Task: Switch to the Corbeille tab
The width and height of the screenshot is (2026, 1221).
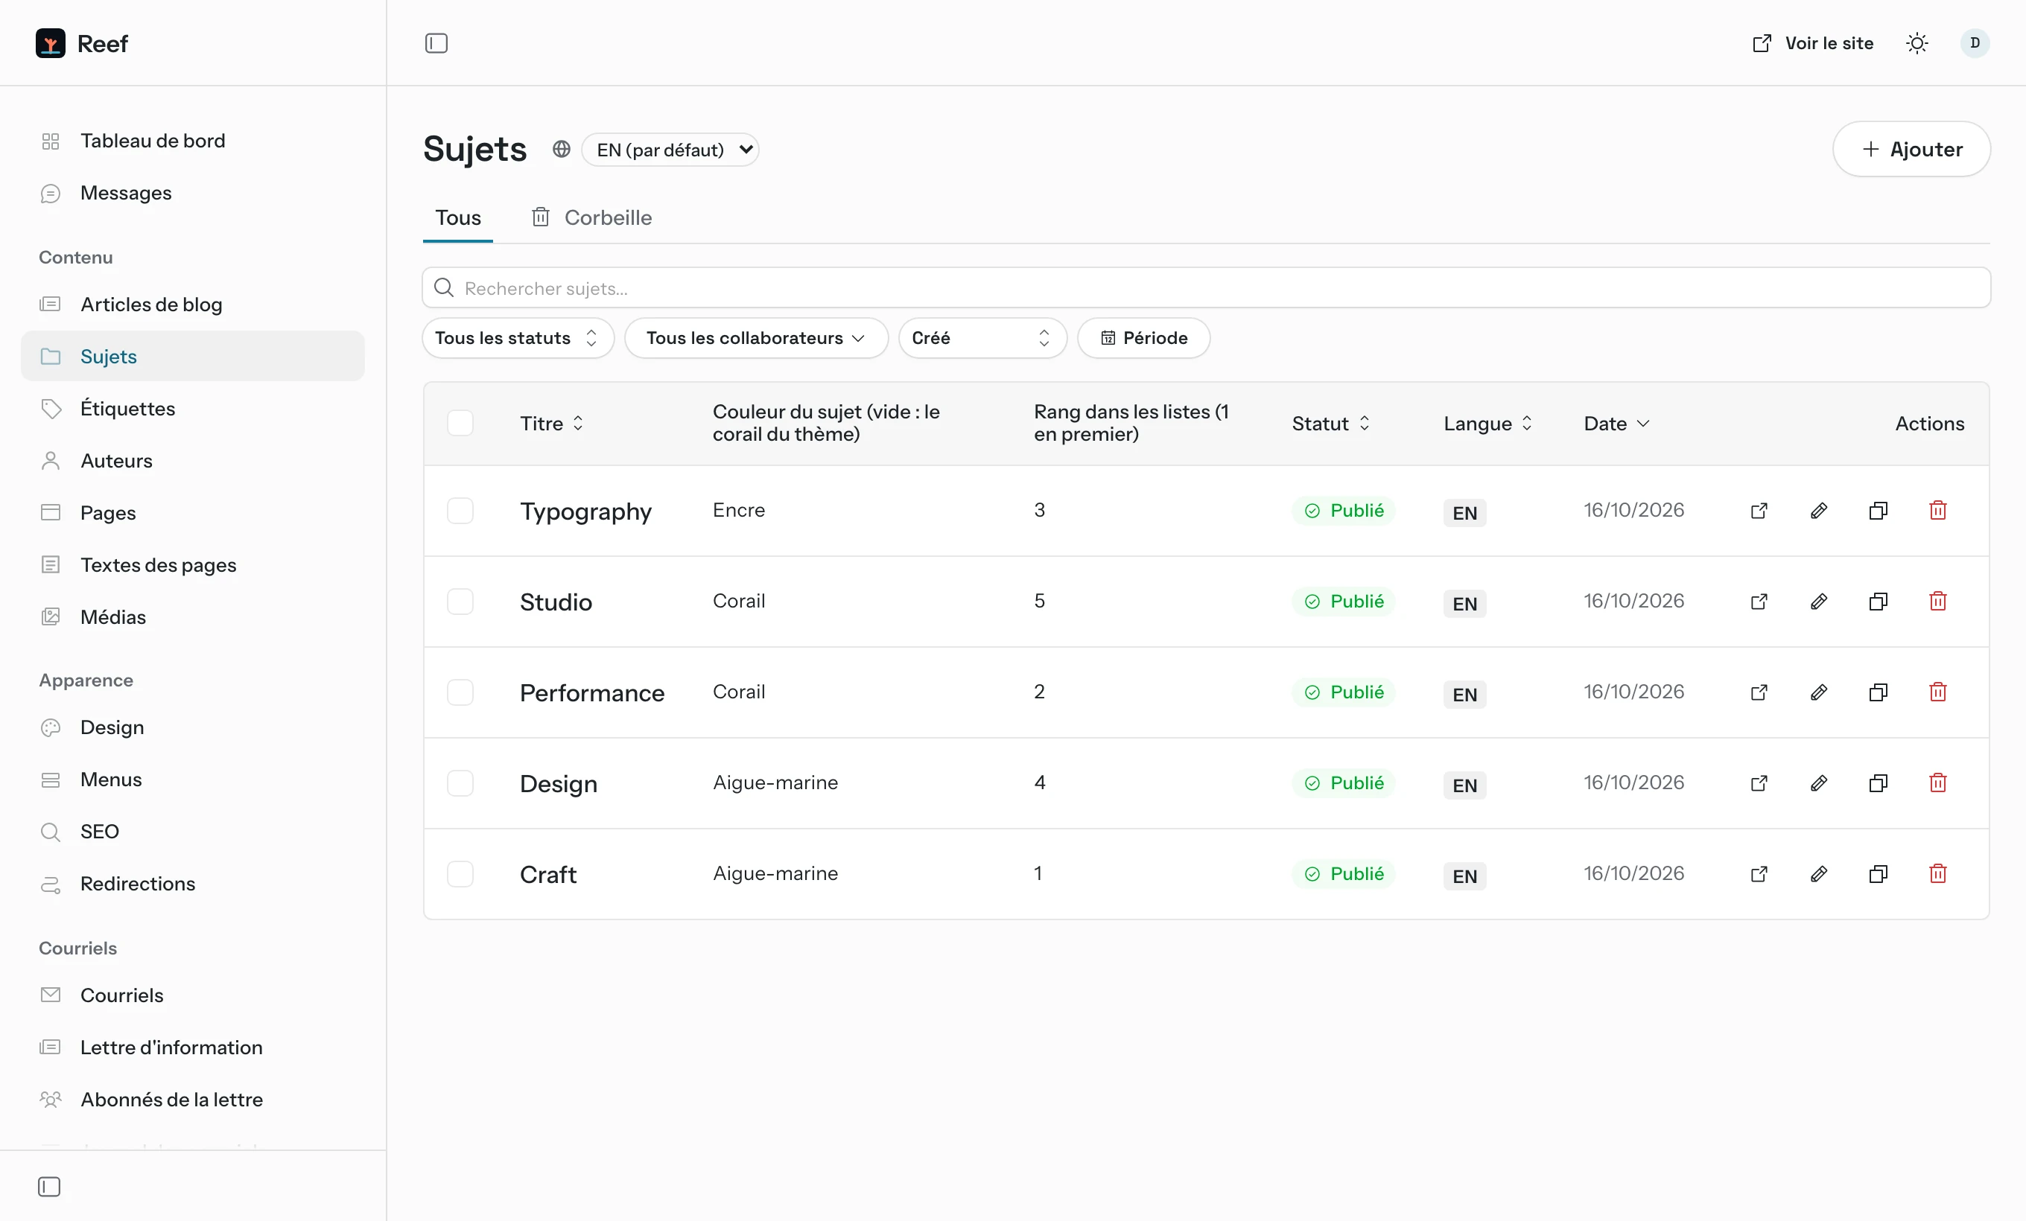Action: (x=591, y=217)
